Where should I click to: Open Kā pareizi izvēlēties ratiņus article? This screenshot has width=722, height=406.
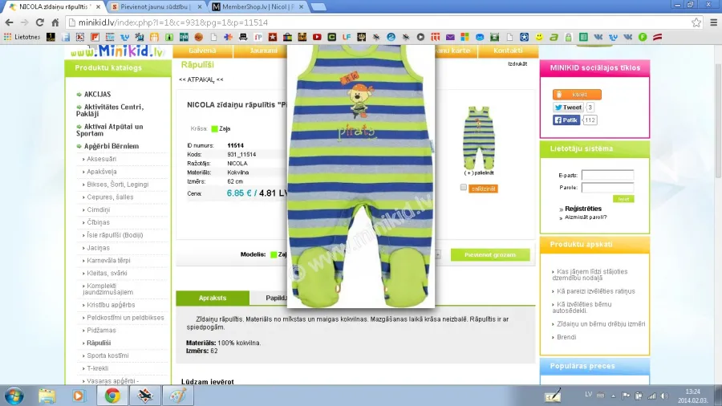596,291
